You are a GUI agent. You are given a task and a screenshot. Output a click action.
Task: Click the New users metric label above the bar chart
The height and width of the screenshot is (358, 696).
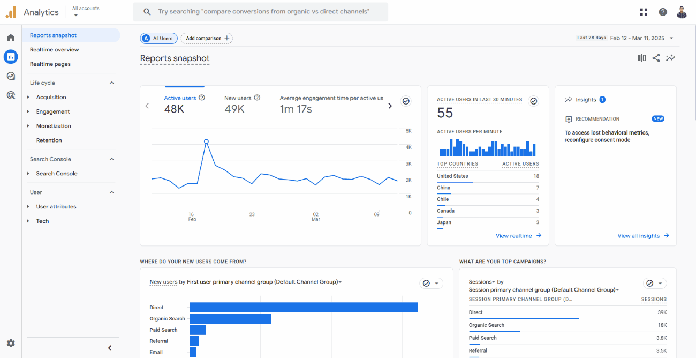point(163,282)
